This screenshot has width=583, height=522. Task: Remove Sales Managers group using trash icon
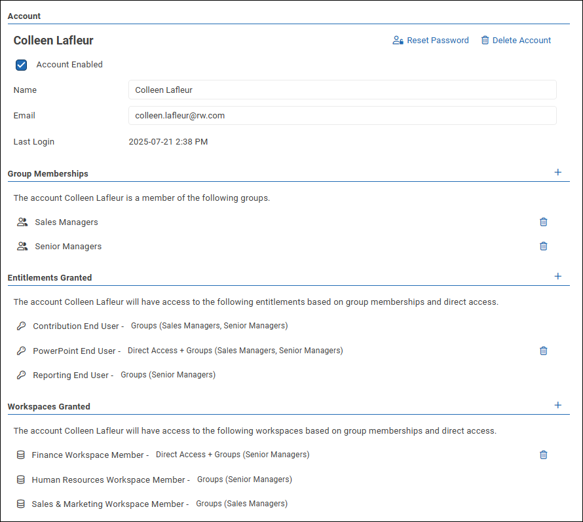(543, 222)
